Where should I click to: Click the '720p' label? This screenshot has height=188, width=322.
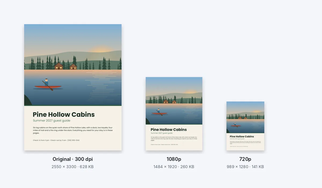245,159
